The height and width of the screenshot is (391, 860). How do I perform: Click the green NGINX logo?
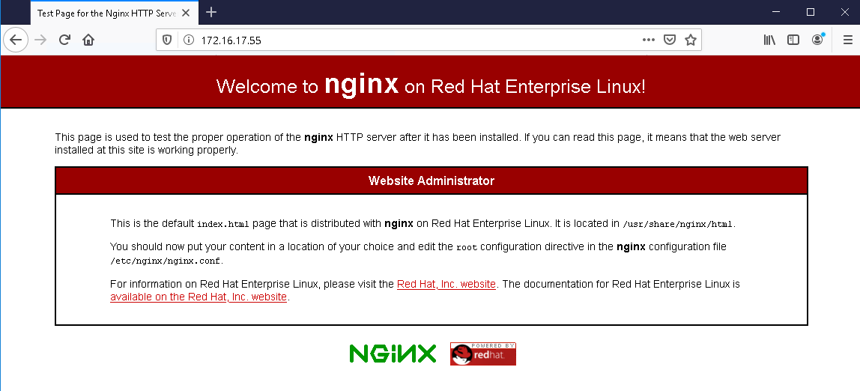[x=393, y=354]
